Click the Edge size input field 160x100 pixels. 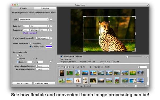pyautogui.click(x=26, y=26)
